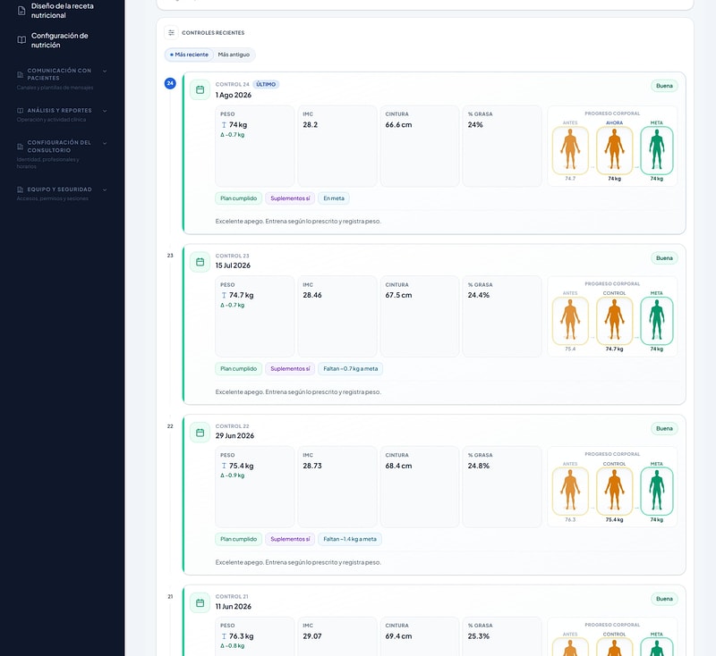Open Configuración de nutrición menu item
716x656 pixels.
pyautogui.click(x=59, y=40)
